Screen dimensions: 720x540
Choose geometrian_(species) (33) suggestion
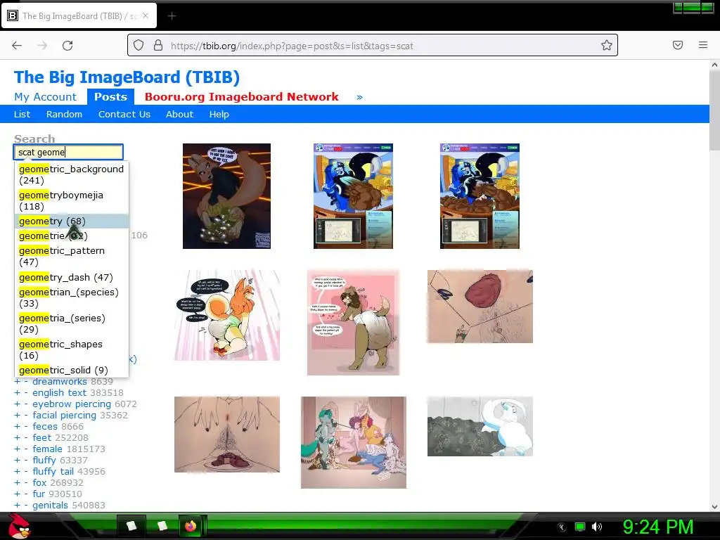pos(72,297)
